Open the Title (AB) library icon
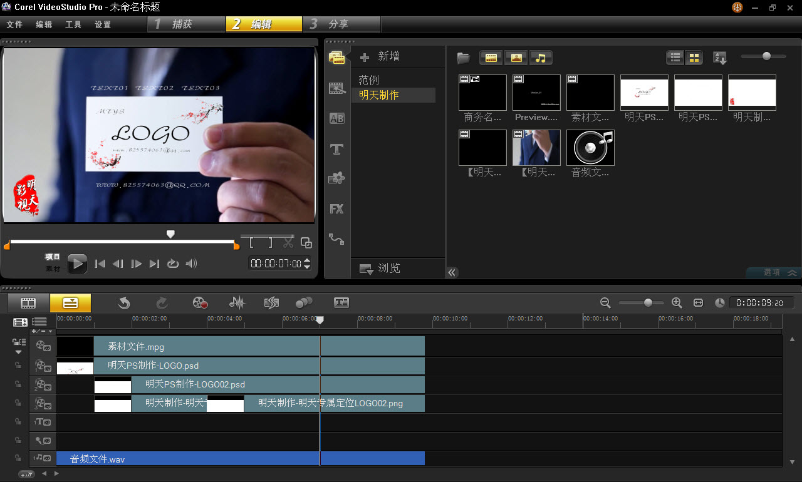802x482 pixels. (x=337, y=118)
